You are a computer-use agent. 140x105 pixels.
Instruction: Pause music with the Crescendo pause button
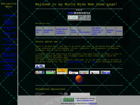tap(85, 18)
